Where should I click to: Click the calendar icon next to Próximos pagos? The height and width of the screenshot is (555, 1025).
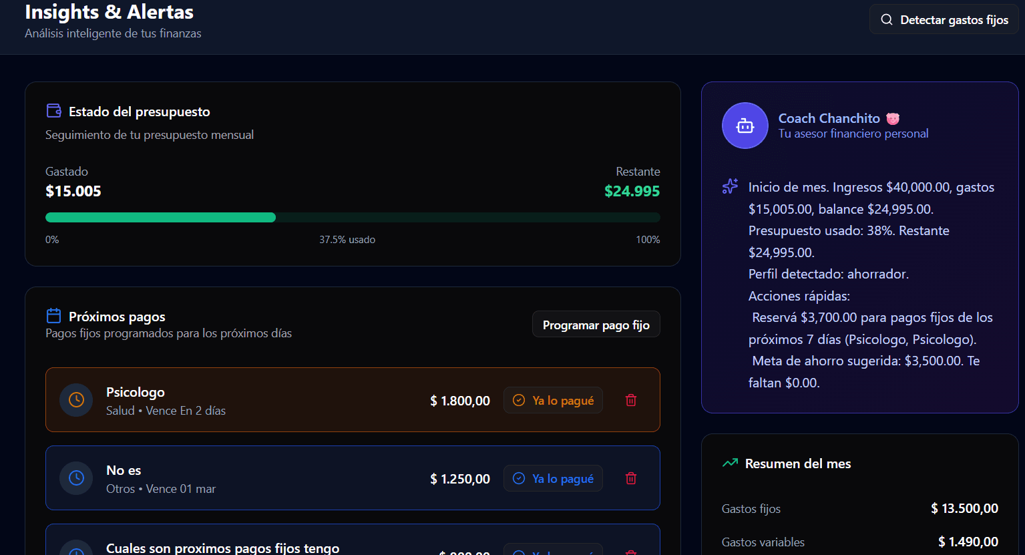click(53, 316)
